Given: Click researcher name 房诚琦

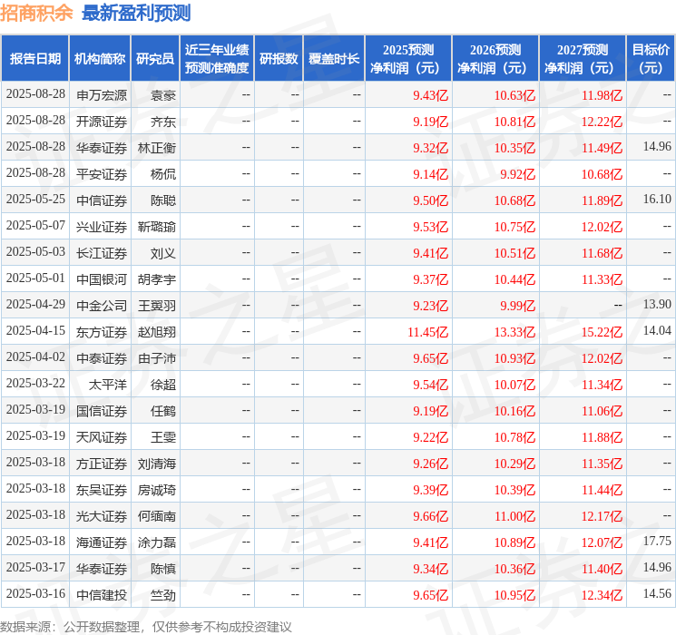Looking at the screenshot, I should point(157,489).
